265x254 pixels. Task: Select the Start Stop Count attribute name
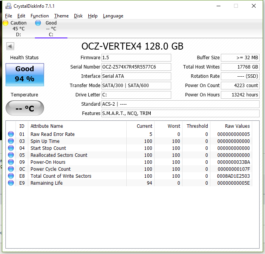[x=48, y=148]
